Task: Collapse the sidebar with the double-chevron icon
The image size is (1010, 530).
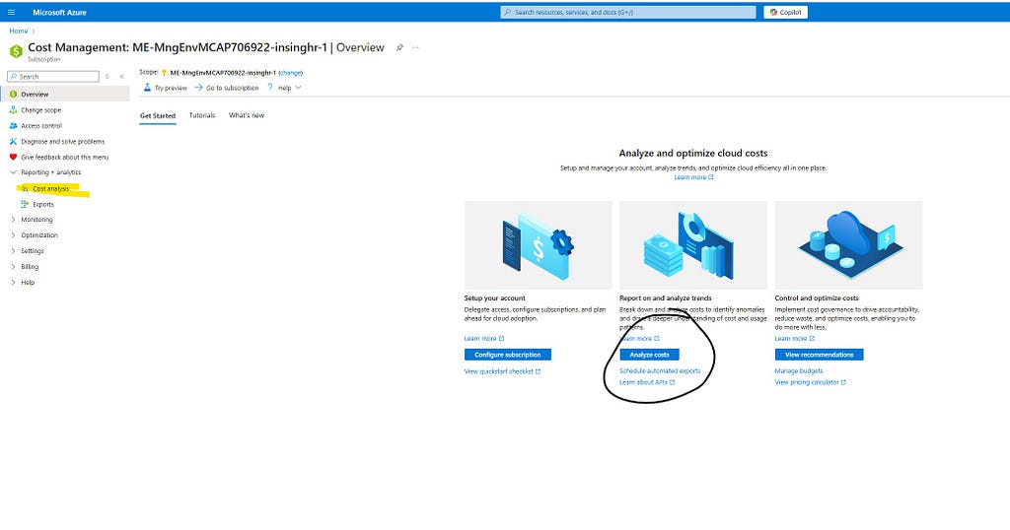Action: click(x=121, y=77)
